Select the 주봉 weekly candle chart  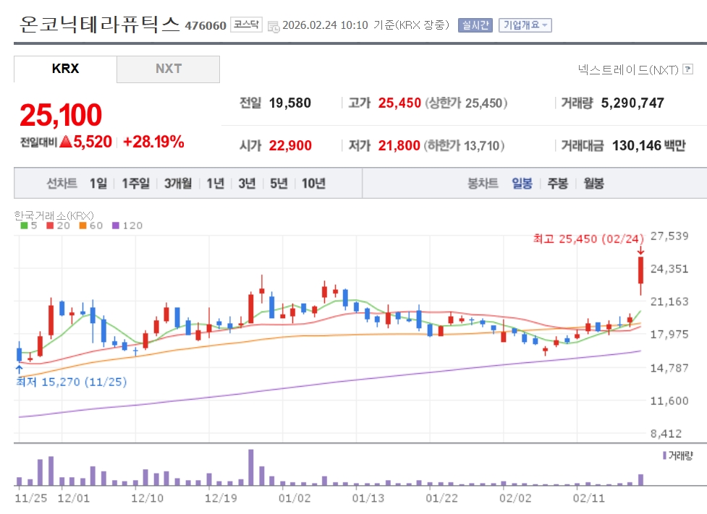tap(557, 184)
